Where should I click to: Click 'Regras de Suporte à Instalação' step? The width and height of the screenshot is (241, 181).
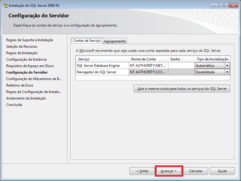tap(30, 40)
